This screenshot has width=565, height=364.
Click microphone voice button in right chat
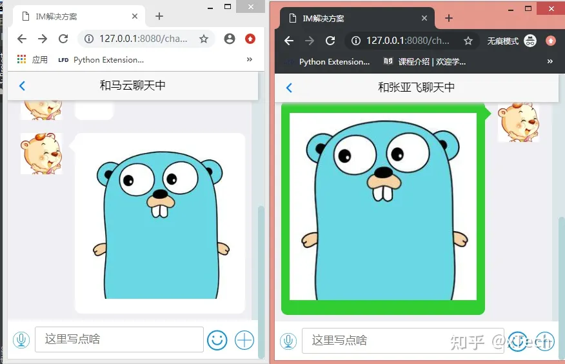pos(288,341)
